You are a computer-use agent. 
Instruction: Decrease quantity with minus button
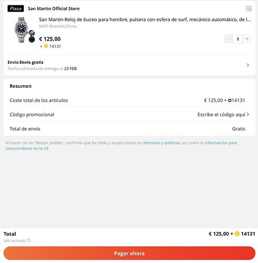coord(228,39)
